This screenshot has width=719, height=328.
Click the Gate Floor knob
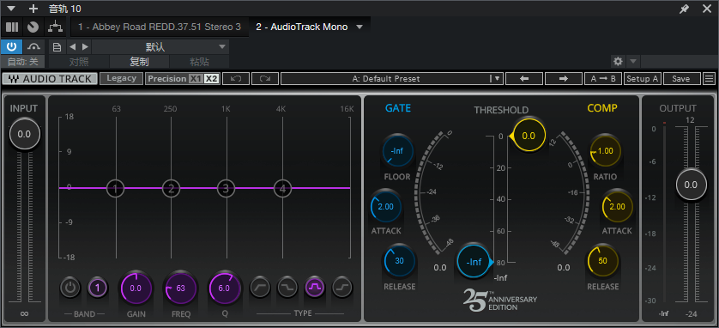(x=397, y=150)
